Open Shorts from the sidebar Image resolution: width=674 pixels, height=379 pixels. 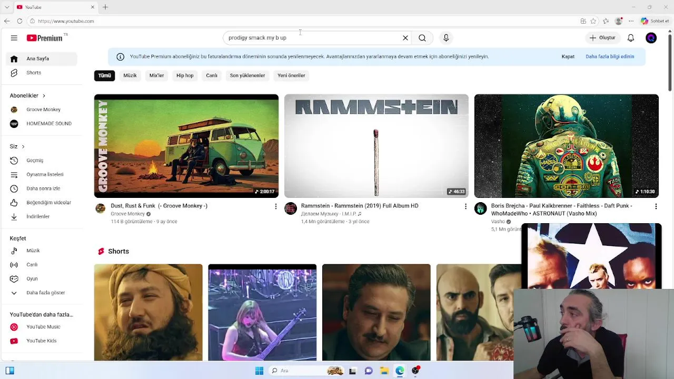click(41, 73)
